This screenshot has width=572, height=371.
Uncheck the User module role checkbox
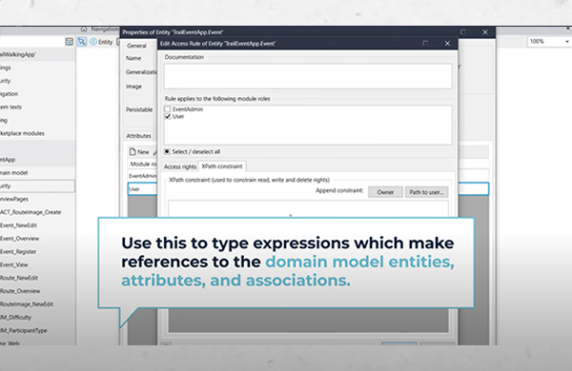click(168, 116)
